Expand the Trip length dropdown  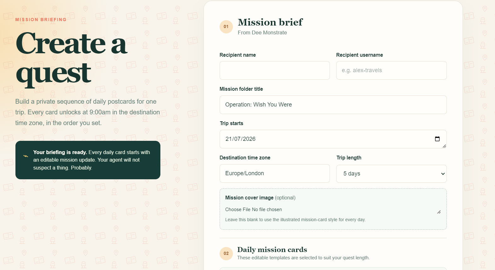pos(391,174)
